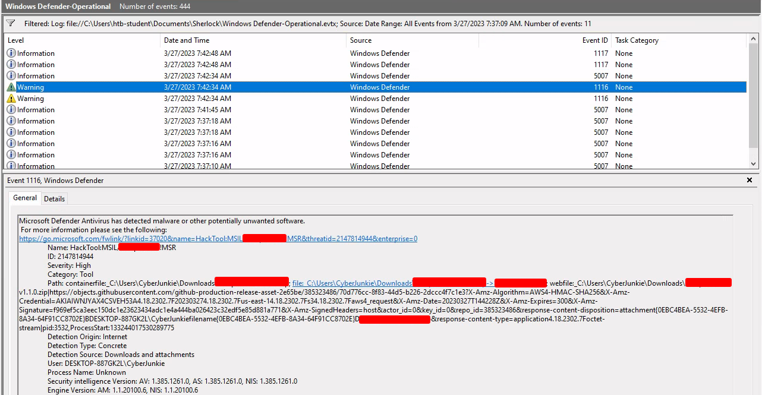Screen dimensions: 762x395
Task: Open the file: CyberJunkie Downloads path link
Action: pos(352,283)
